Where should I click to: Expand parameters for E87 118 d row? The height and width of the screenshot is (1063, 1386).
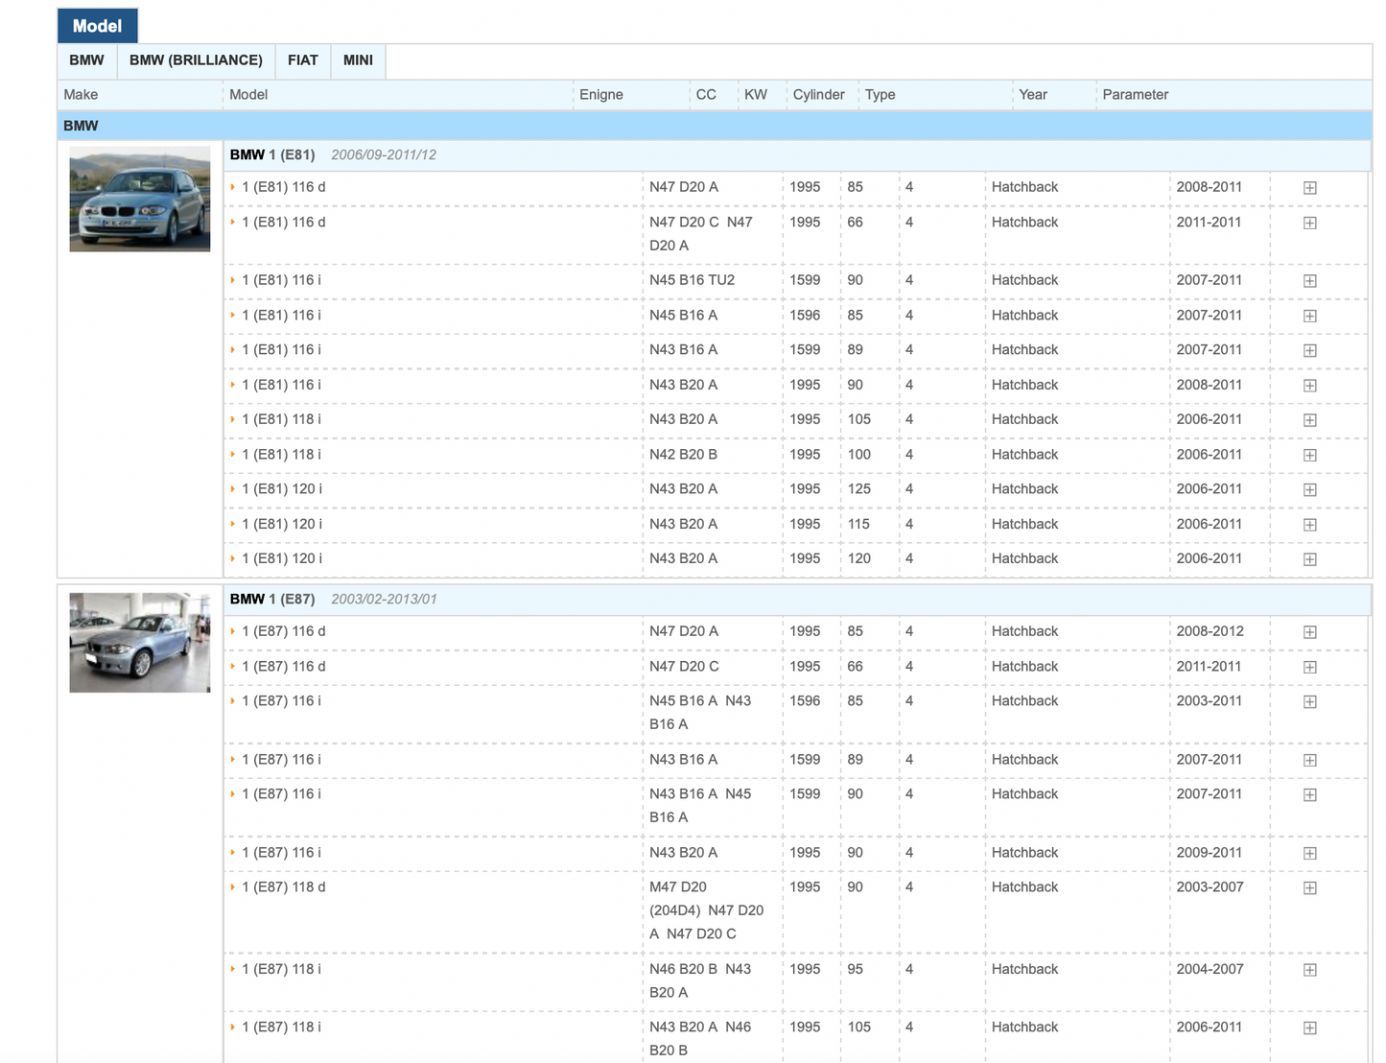tap(1309, 887)
